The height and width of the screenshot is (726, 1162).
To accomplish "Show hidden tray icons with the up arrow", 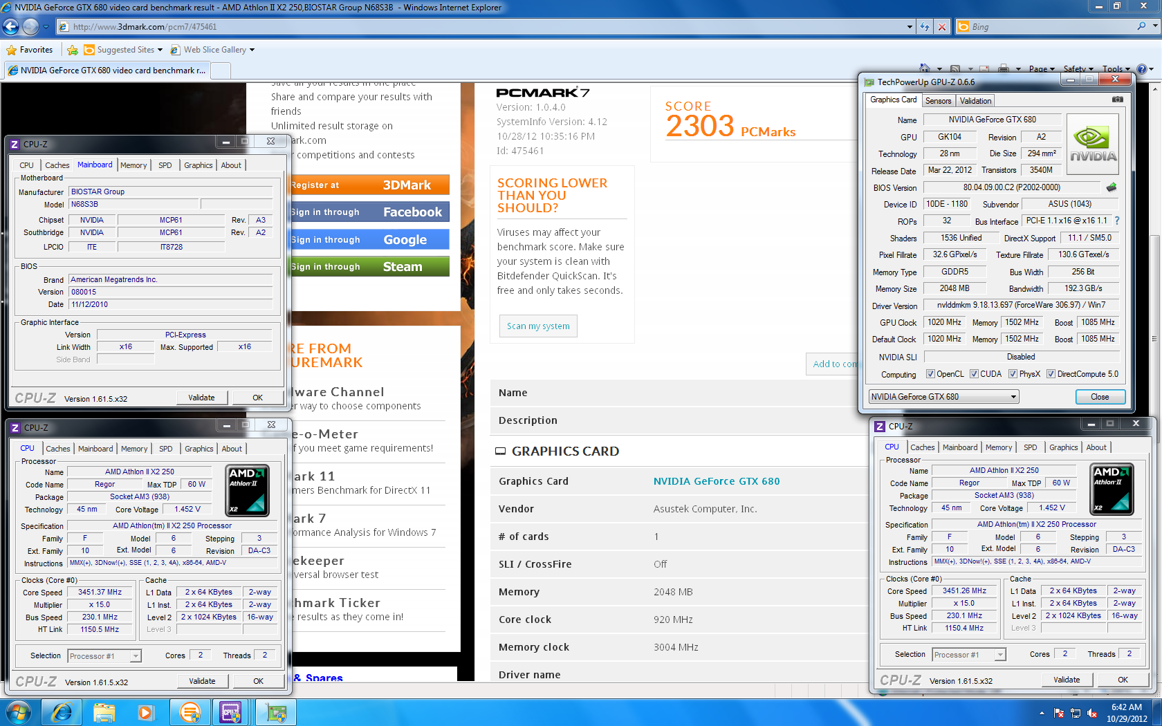I will [1042, 713].
